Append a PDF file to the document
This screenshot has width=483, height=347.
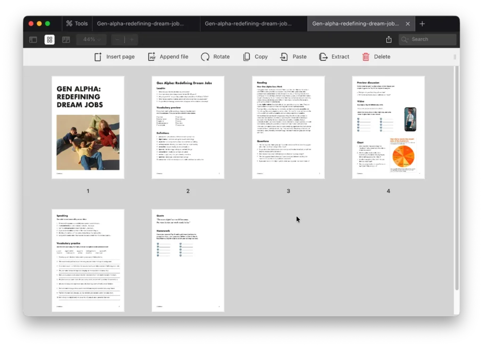click(168, 56)
